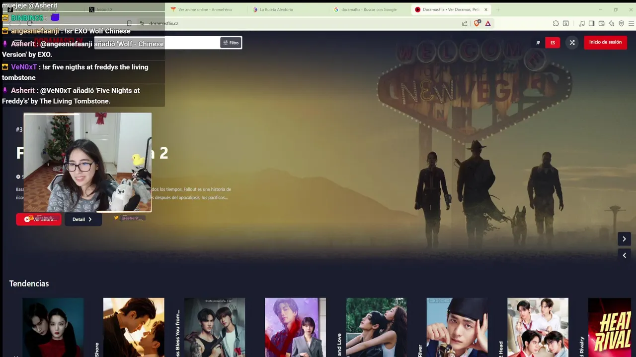This screenshot has width=636, height=357.
Task: Click the Inicio de sesión button
Action: pyautogui.click(x=605, y=42)
